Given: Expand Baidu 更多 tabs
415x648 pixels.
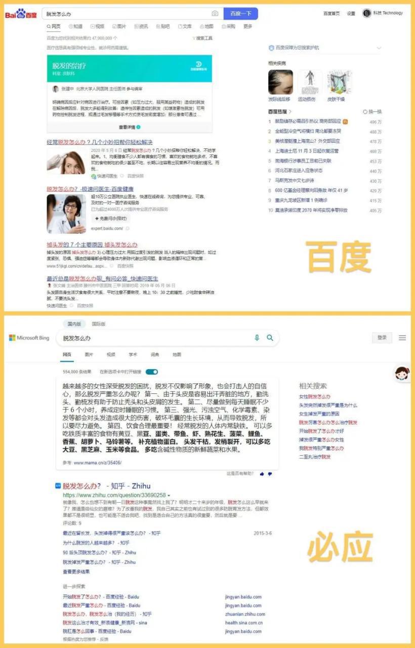Looking at the screenshot, I should click(x=247, y=26).
